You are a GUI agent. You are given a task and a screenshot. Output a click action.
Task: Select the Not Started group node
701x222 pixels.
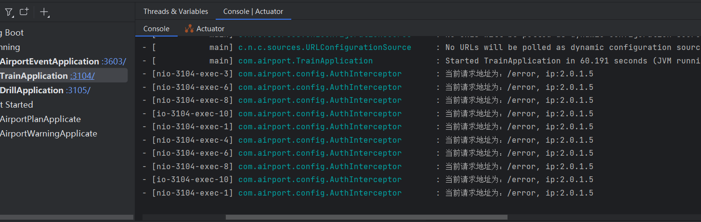[17, 105]
